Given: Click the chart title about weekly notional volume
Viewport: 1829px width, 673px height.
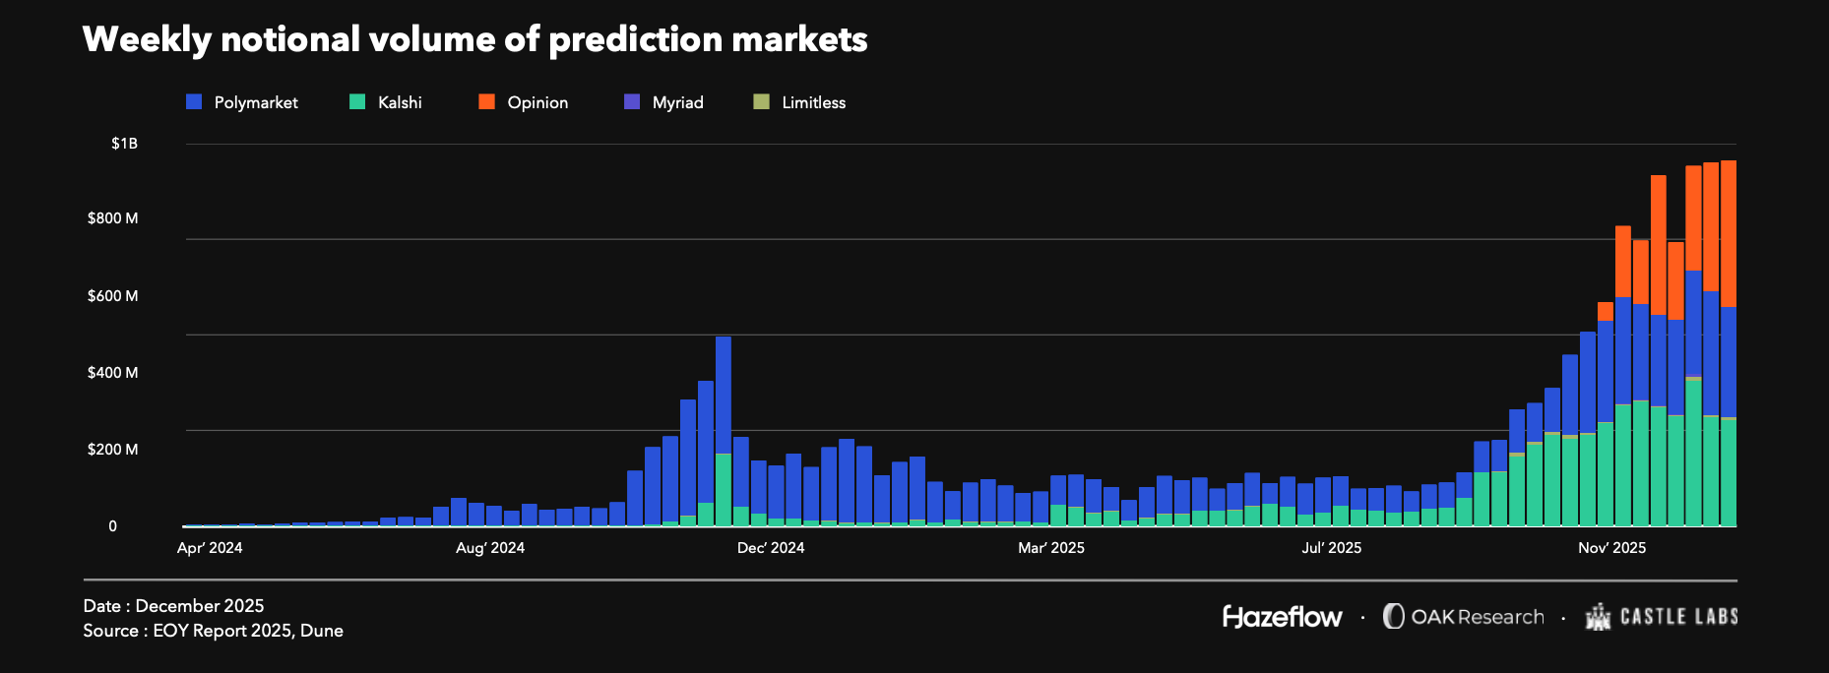Looking at the screenshot, I should point(475,39).
